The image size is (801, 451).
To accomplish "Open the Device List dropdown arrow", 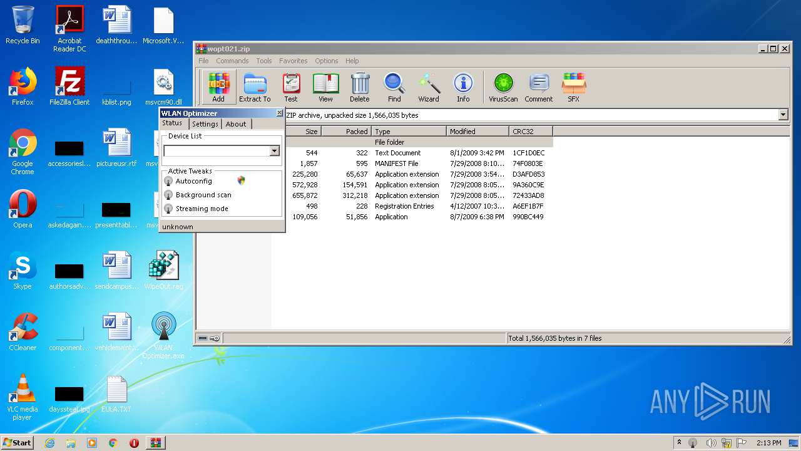I will coord(274,151).
